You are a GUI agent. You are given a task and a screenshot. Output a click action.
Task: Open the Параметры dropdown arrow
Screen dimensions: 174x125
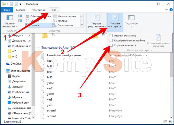(x=131, y=26)
